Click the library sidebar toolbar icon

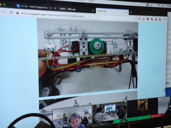pyautogui.click(x=156, y=19)
